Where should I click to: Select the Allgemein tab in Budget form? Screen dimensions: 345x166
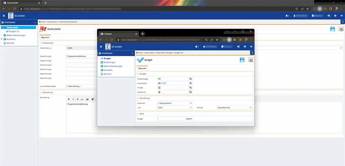tap(142, 69)
